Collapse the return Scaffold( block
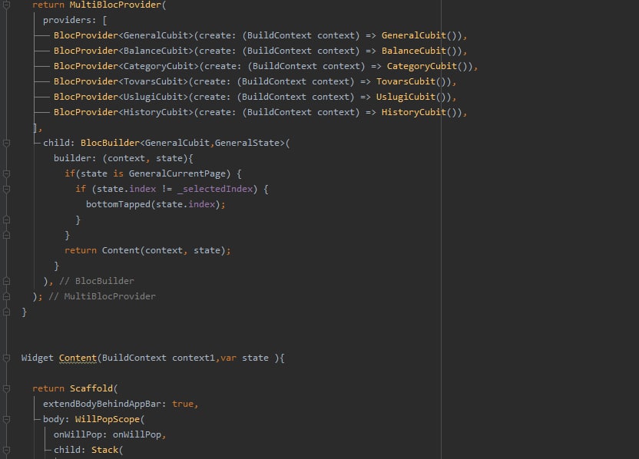The height and width of the screenshot is (459, 639). 6,388
